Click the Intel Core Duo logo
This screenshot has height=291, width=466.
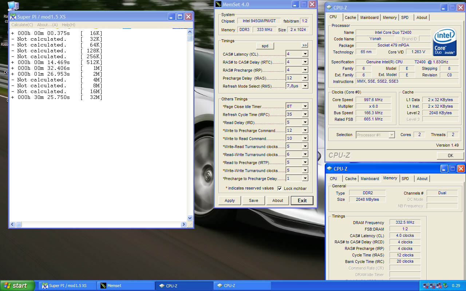[445, 42]
